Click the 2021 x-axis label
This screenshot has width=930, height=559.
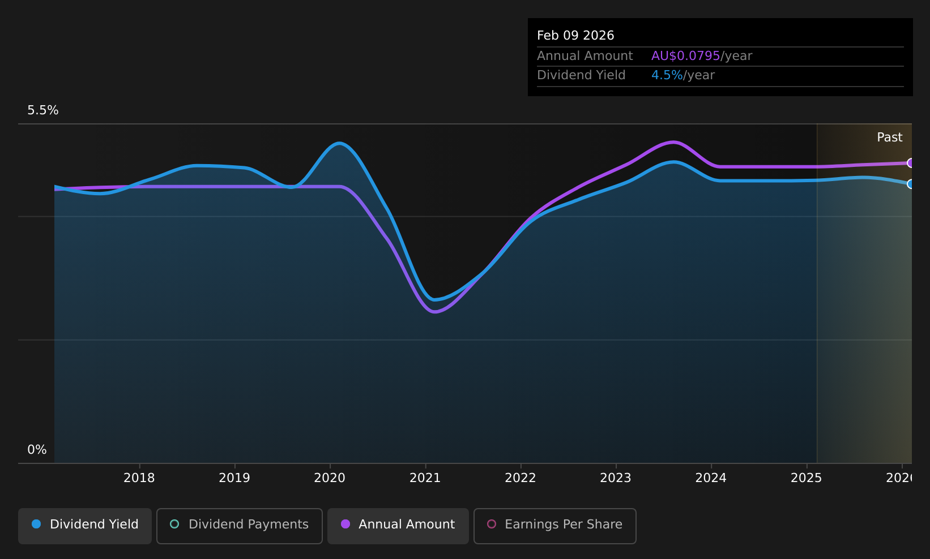(425, 478)
